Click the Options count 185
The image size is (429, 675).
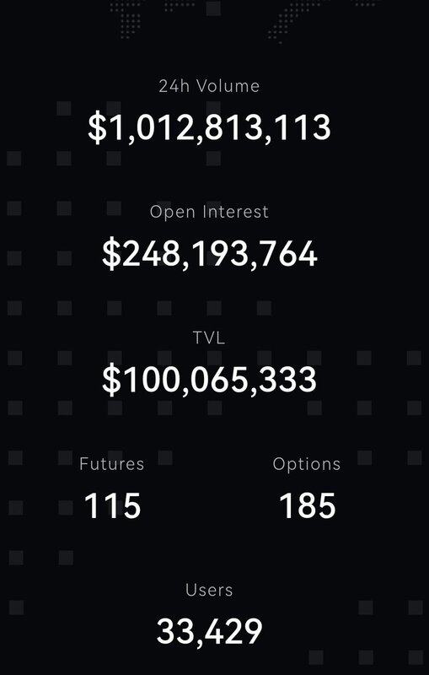pyautogui.click(x=308, y=505)
